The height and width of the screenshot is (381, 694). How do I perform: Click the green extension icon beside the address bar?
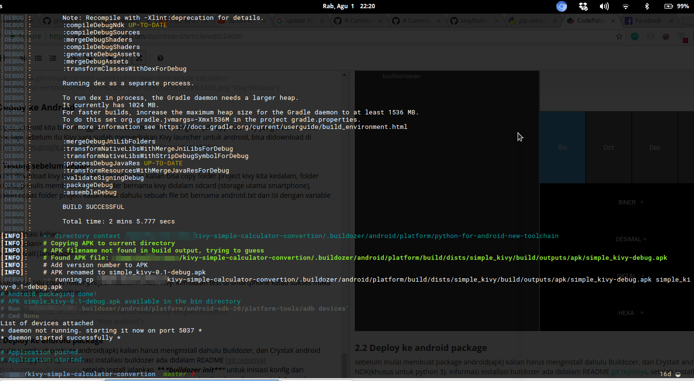coord(634,36)
